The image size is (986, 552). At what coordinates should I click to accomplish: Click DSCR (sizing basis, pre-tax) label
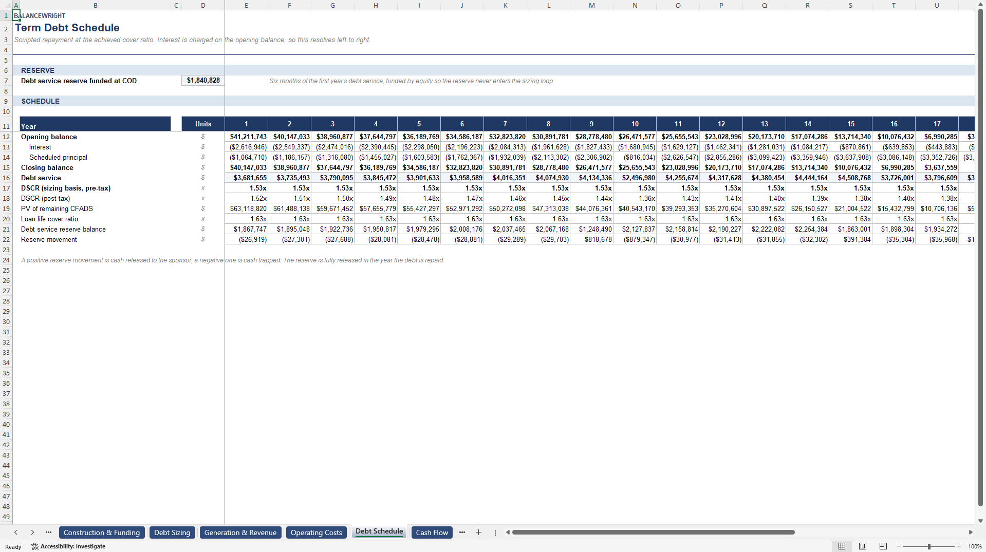point(66,188)
